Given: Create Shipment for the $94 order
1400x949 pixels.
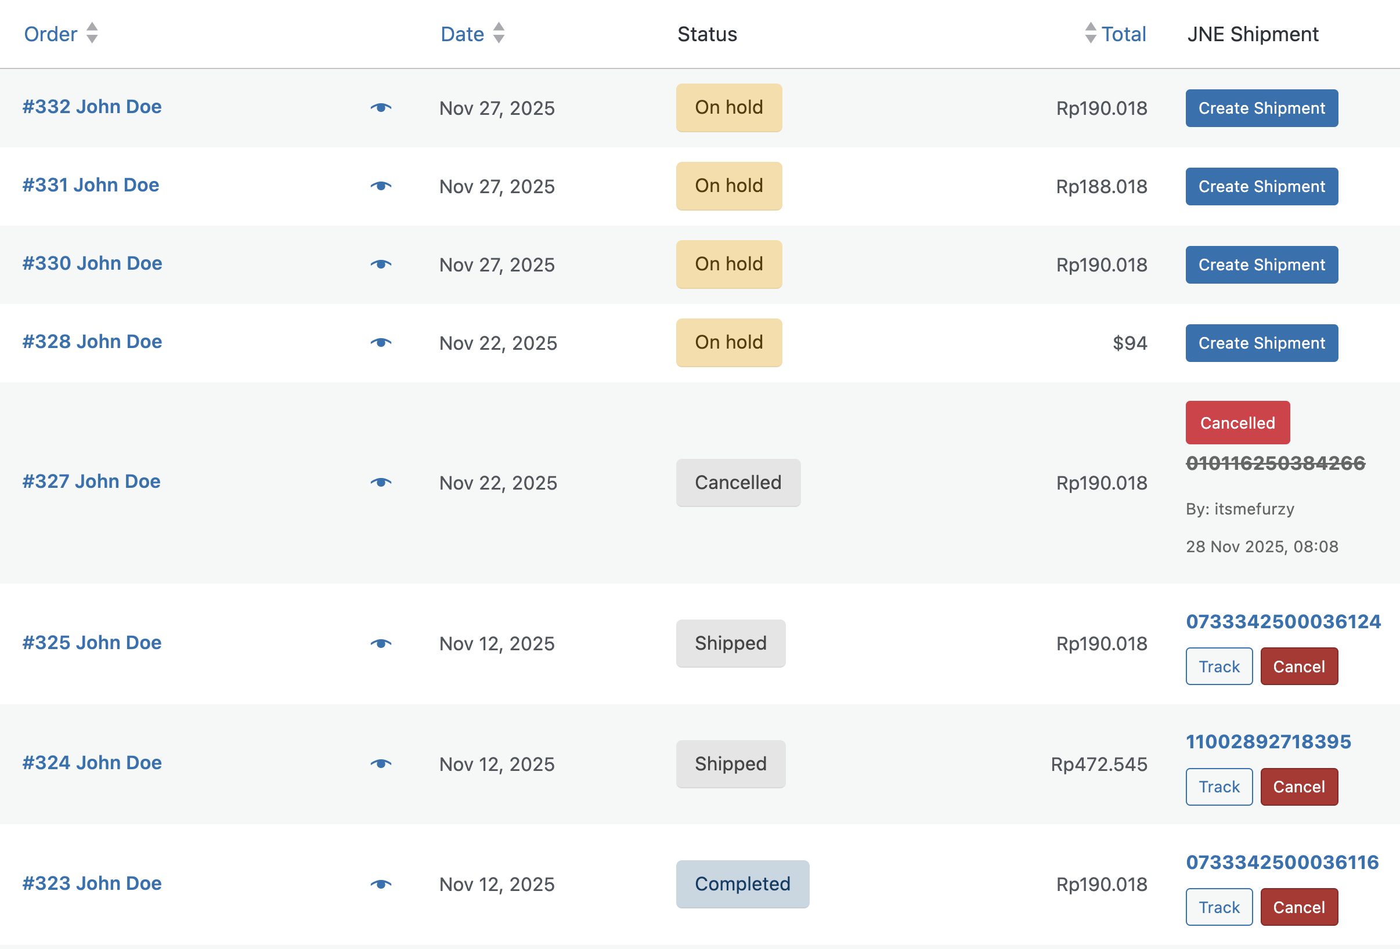Looking at the screenshot, I should click(x=1261, y=343).
